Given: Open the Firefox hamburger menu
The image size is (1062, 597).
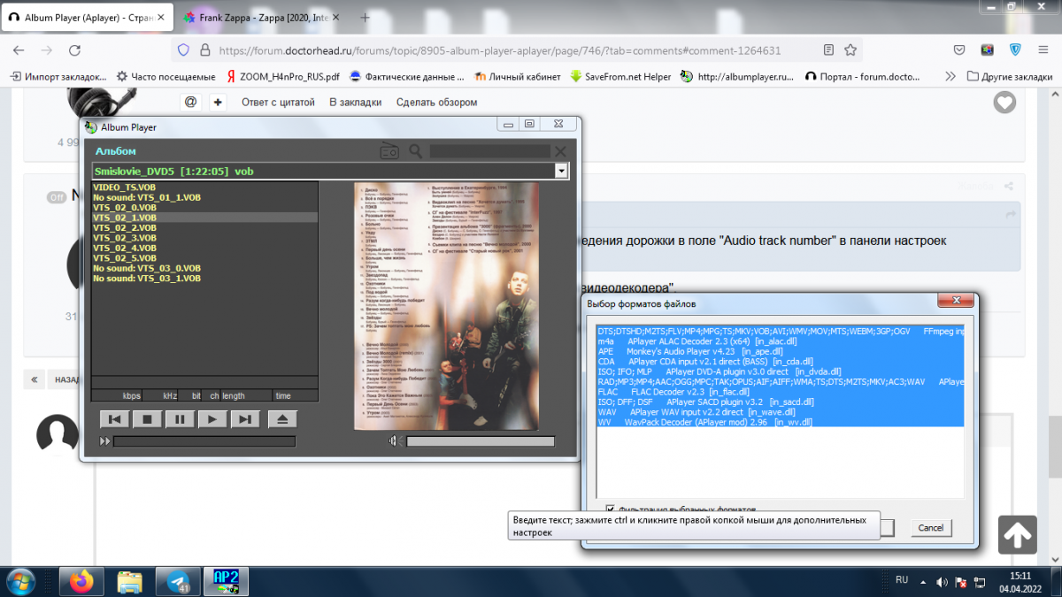Looking at the screenshot, I should coord(1044,50).
